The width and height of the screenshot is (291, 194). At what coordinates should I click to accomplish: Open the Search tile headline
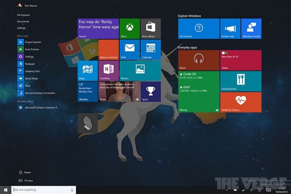click(98, 29)
